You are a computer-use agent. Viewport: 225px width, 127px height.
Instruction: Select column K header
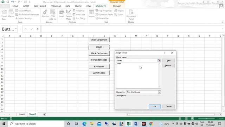click(115, 36)
